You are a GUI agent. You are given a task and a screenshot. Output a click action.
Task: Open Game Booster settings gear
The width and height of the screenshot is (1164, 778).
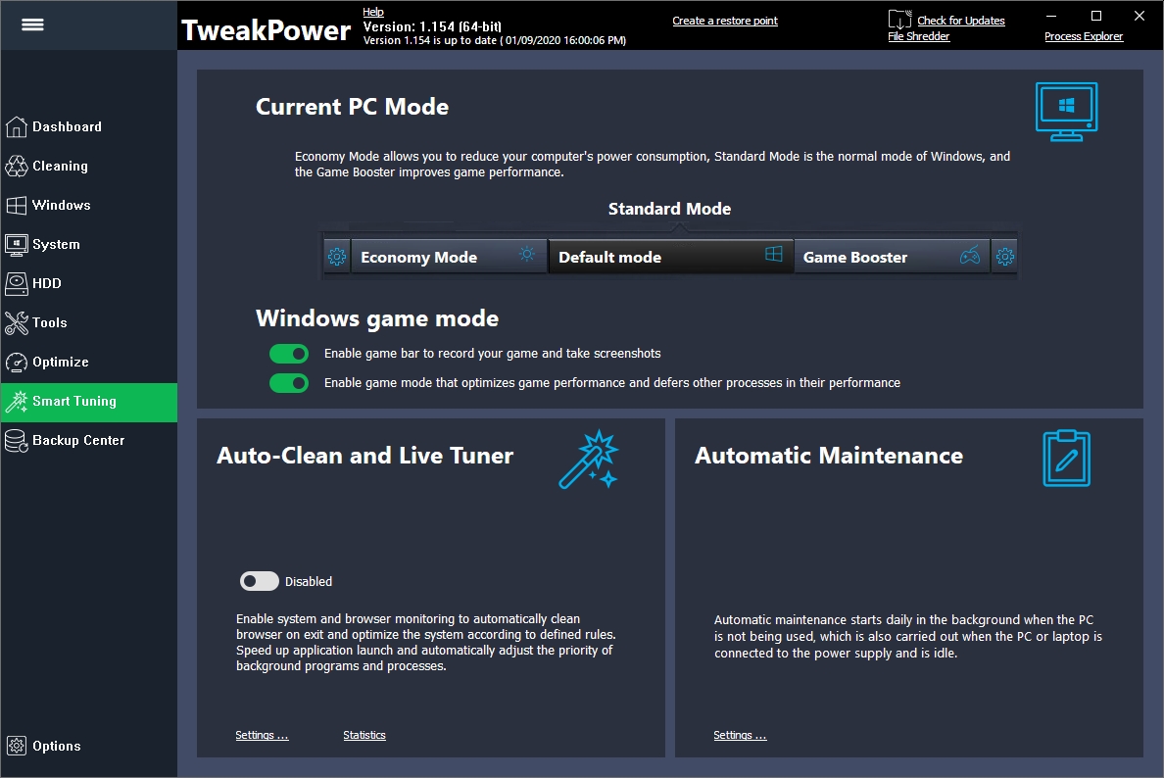pyautogui.click(x=1005, y=257)
